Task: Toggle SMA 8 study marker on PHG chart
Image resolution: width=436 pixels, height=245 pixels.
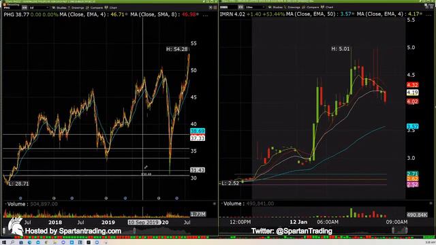Action: pos(198,14)
